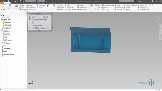Screen dimensions: 162x91
Task: Click the Плоскость (Plane) work feature
Action: [x=91, y=7]
